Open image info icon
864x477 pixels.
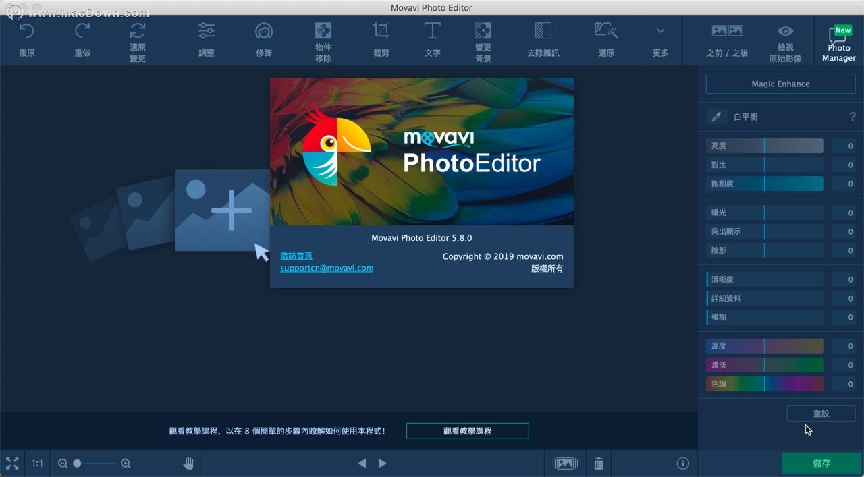(683, 464)
